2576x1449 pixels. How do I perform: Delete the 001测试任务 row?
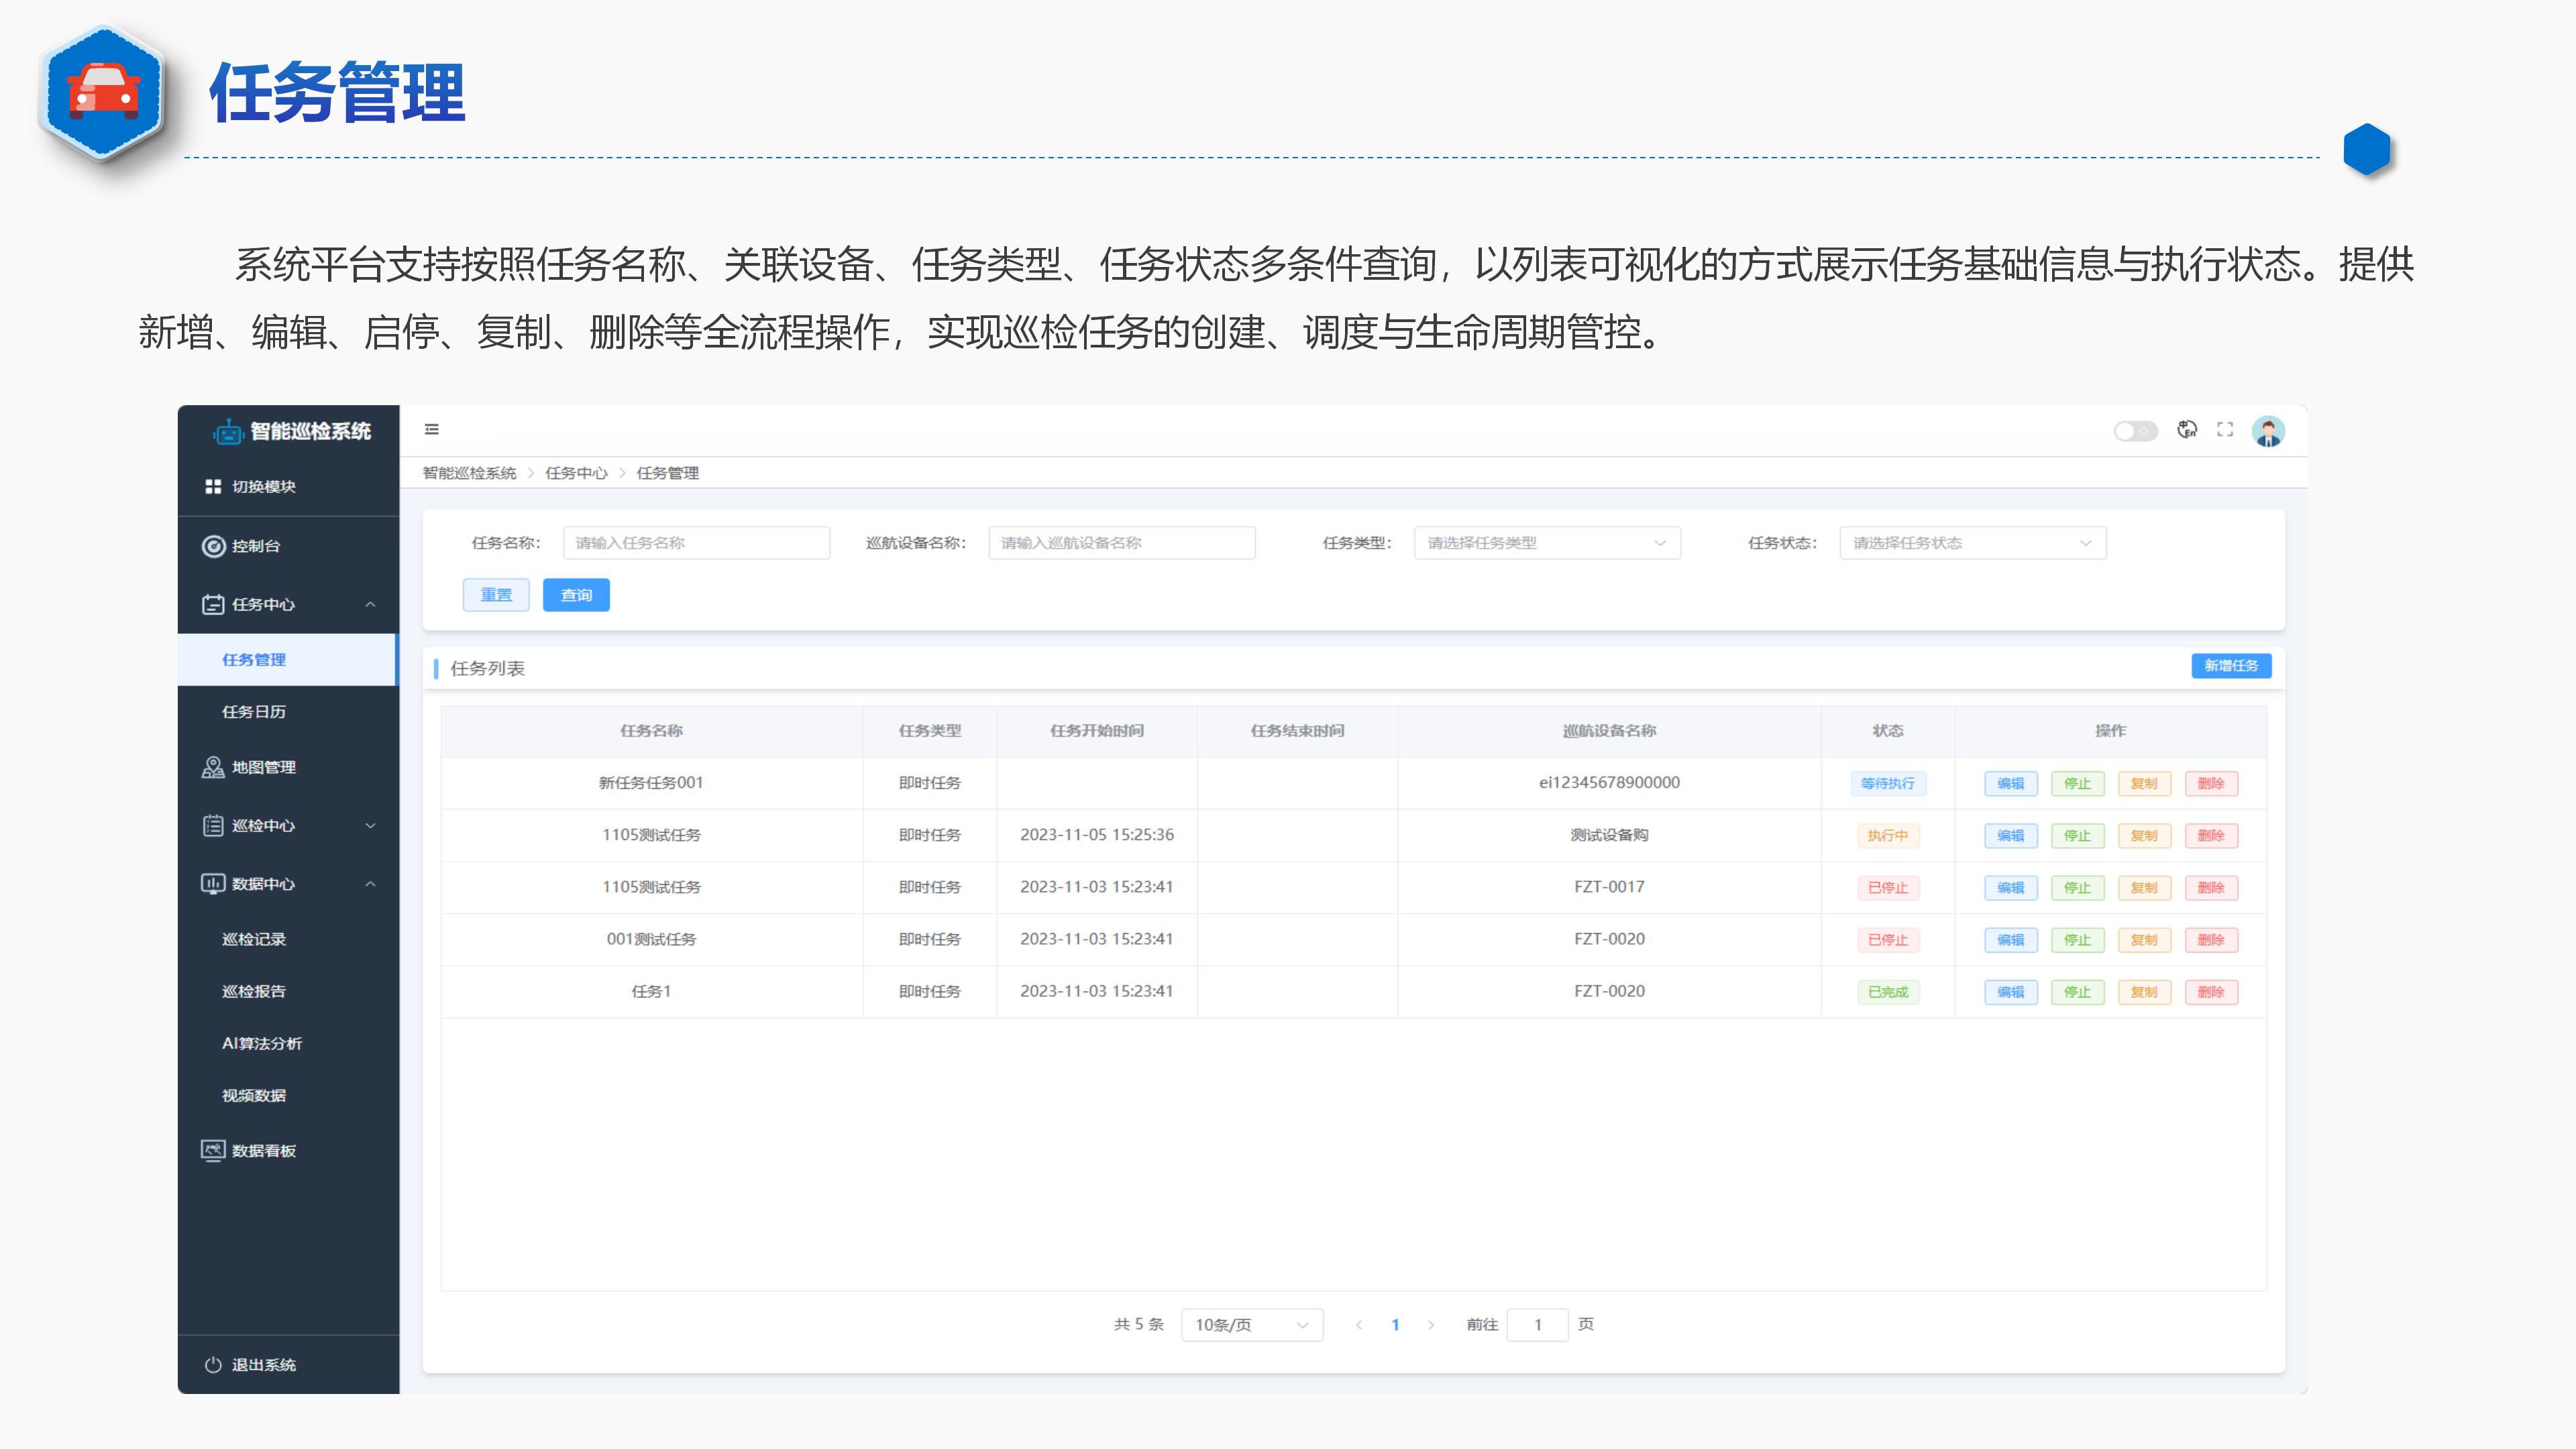pyautogui.click(x=2211, y=940)
